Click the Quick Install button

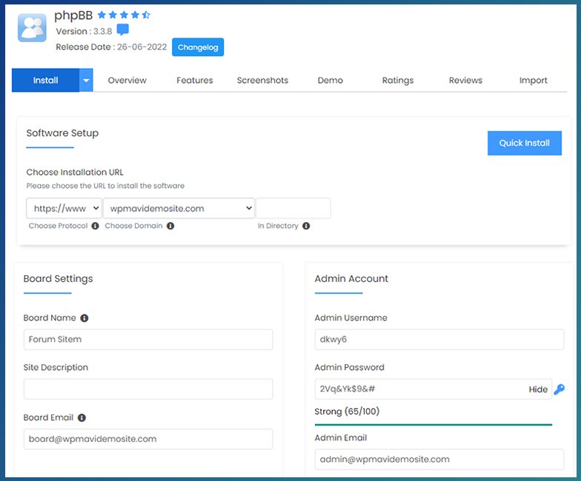[x=525, y=143]
